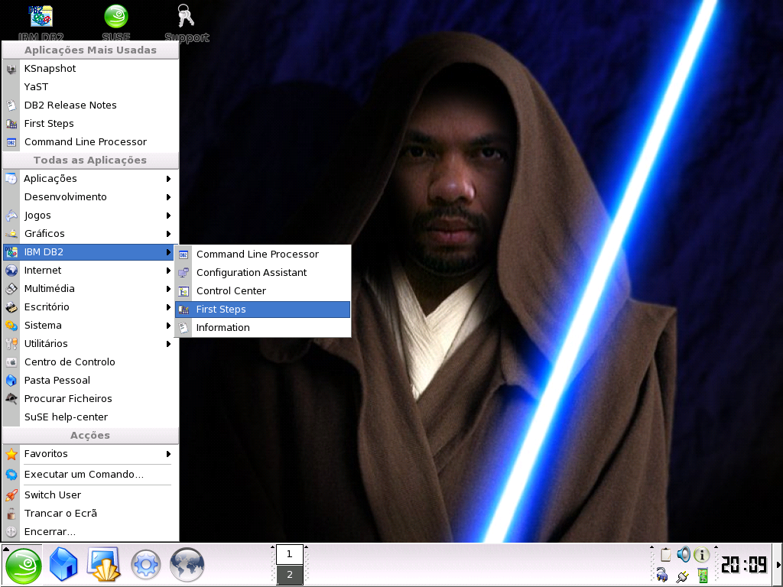Viewport: 783px width, 587px height.
Task: Click the Favoritos star icon
Action: click(x=11, y=454)
